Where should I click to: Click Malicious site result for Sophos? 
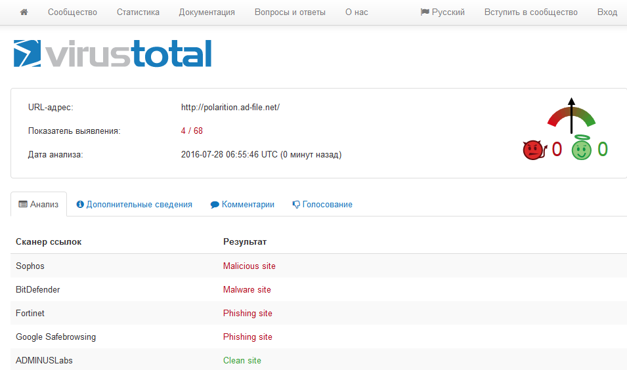pos(249,266)
